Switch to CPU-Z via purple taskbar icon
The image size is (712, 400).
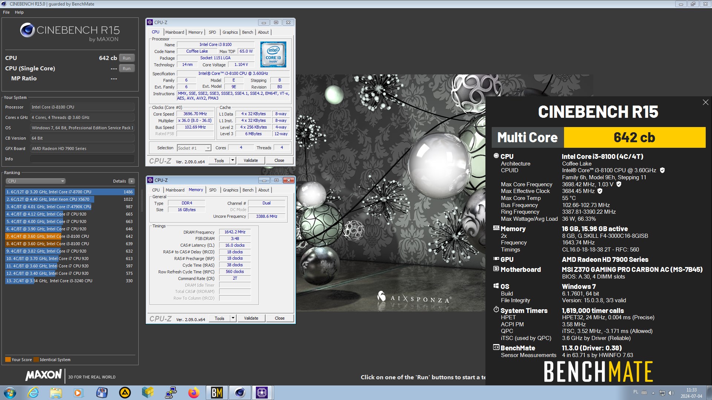tap(262, 393)
